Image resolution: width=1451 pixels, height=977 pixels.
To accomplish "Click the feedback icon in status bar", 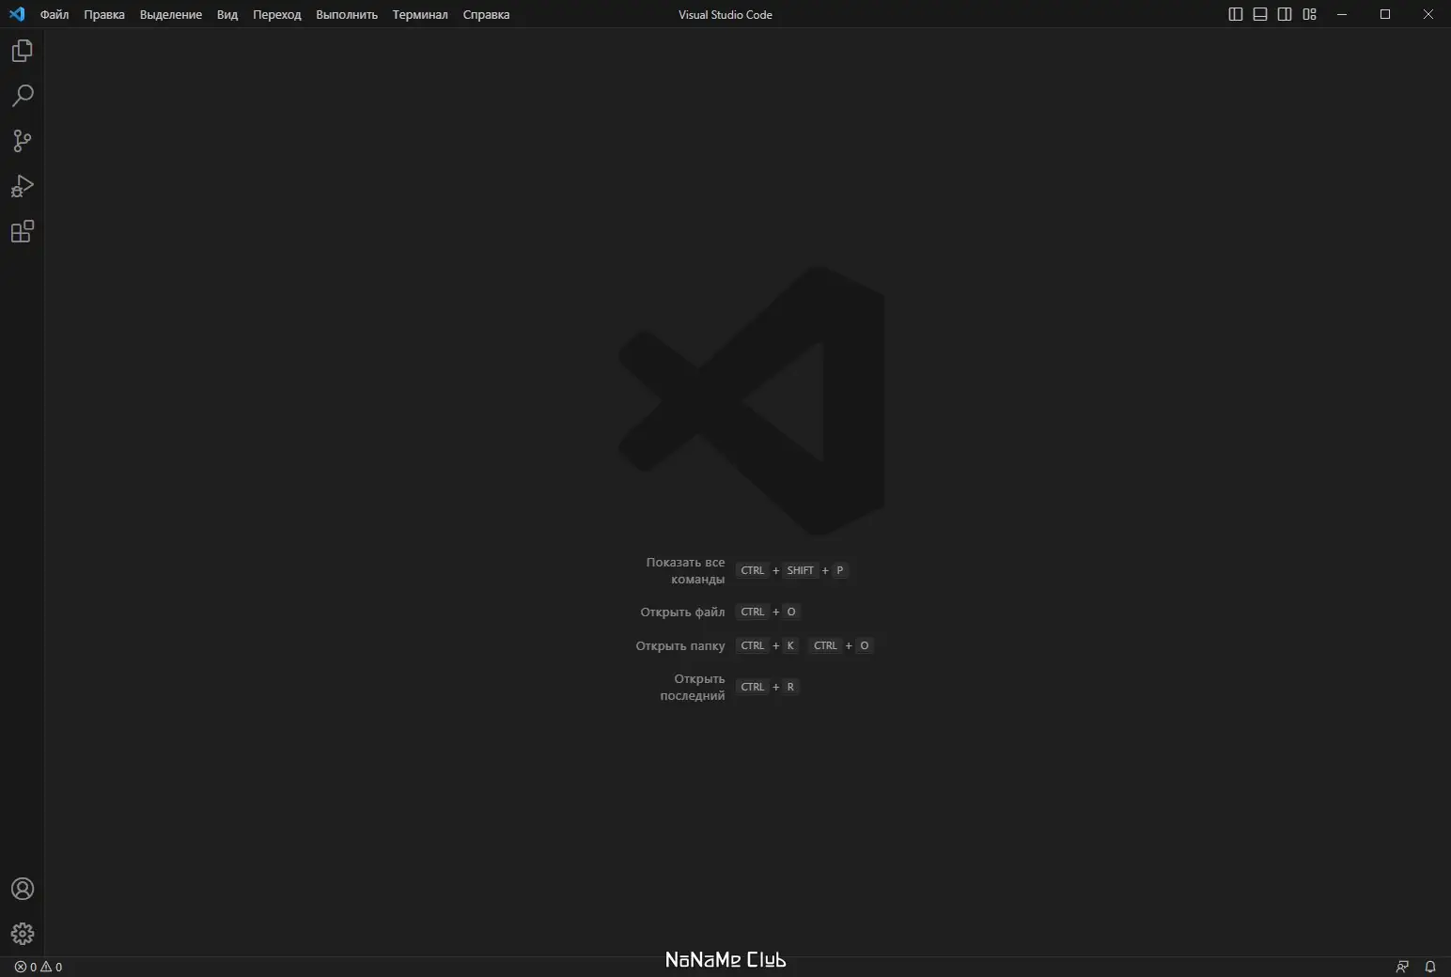I will coord(1402,967).
